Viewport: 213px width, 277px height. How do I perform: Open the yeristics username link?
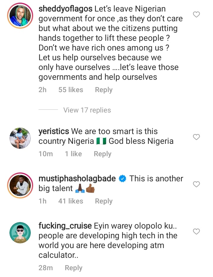(54, 131)
